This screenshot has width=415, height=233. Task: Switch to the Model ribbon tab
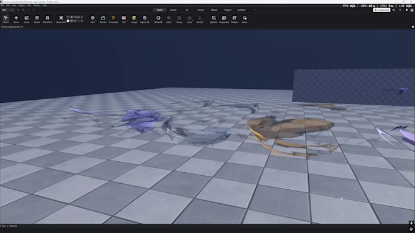point(214,10)
